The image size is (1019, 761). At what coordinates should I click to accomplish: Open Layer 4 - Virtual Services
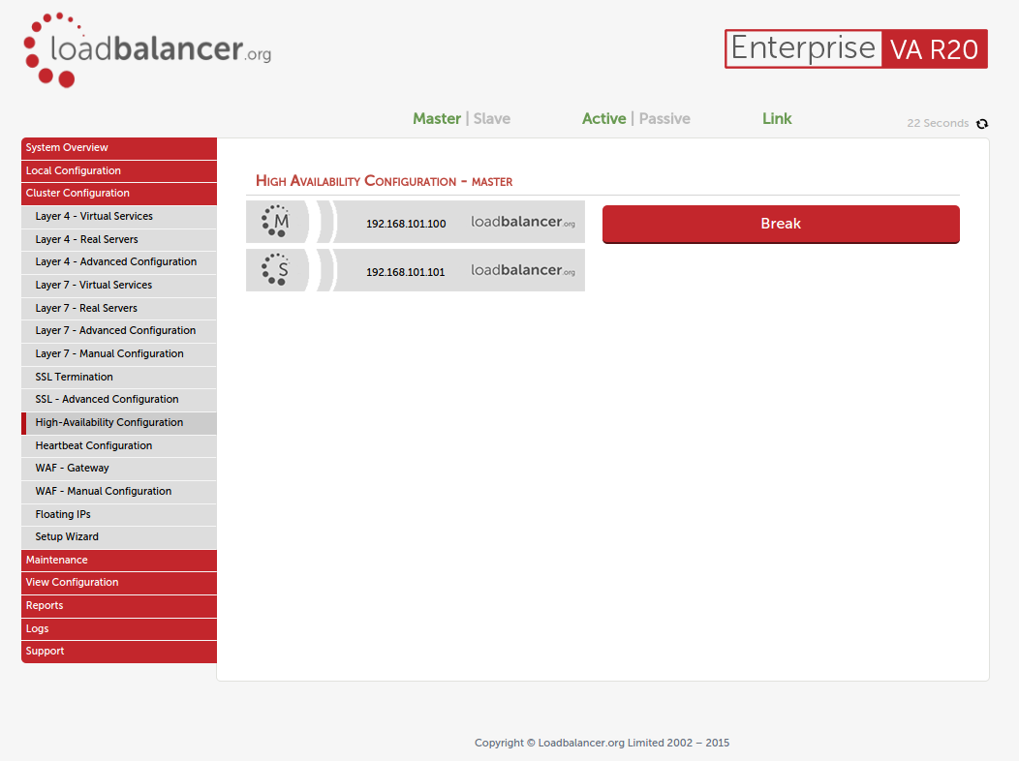click(119, 217)
